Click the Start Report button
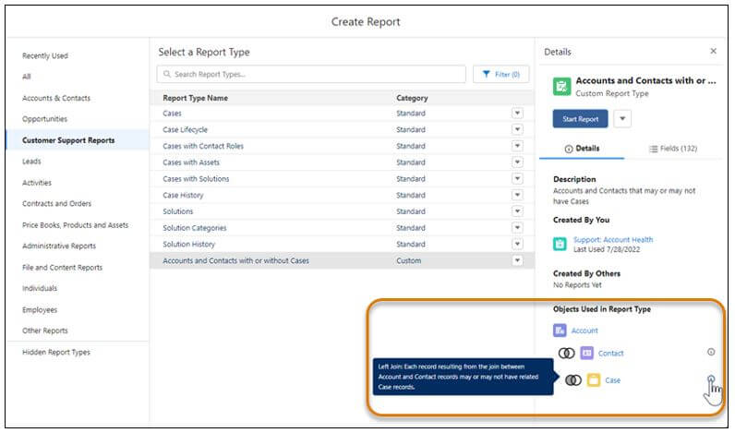The height and width of the screenshot is (433, 735). tap(580, 118)
